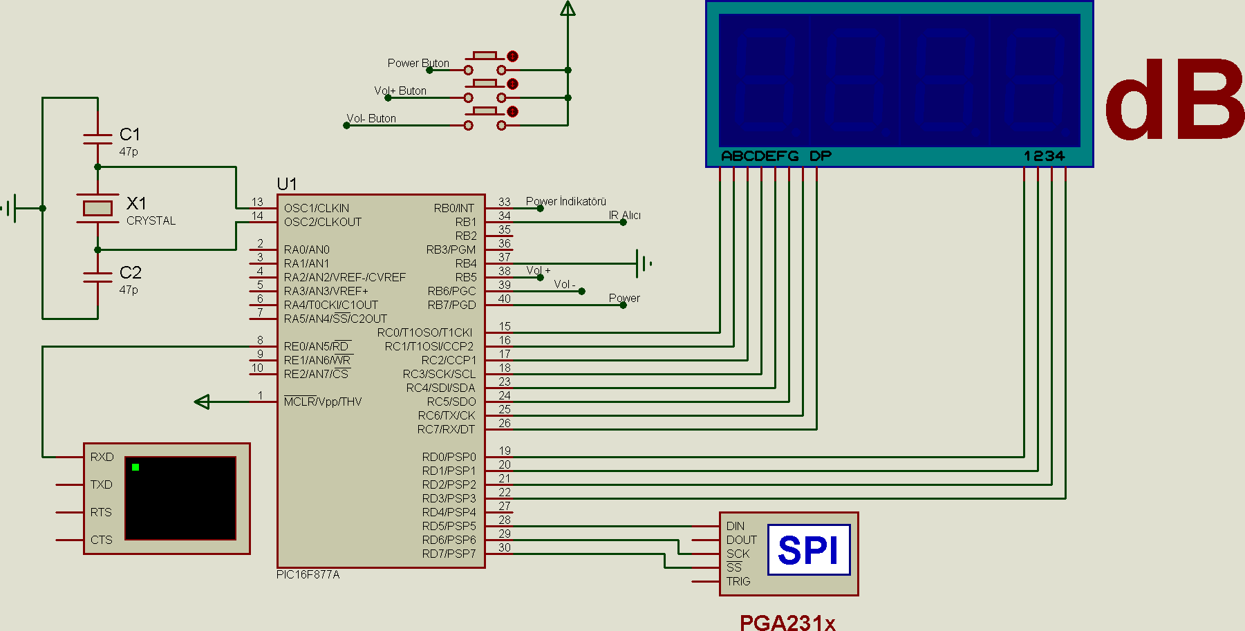Click the MCLR/Vpp terminal arrow
1245x631 pixels.
[x=202, y=402]
